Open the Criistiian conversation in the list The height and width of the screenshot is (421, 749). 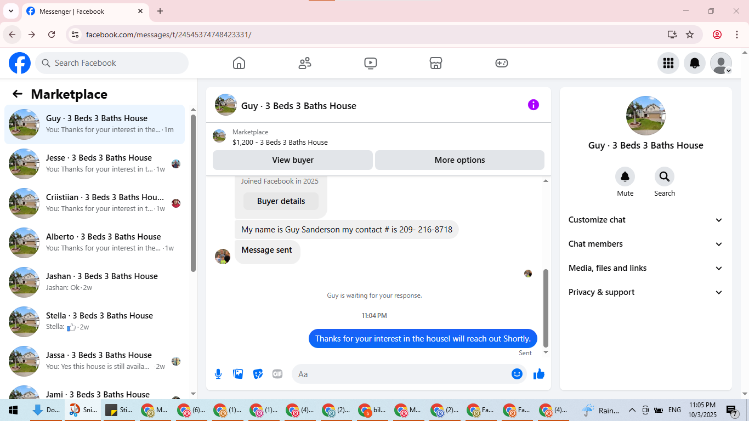click(95, 203)
